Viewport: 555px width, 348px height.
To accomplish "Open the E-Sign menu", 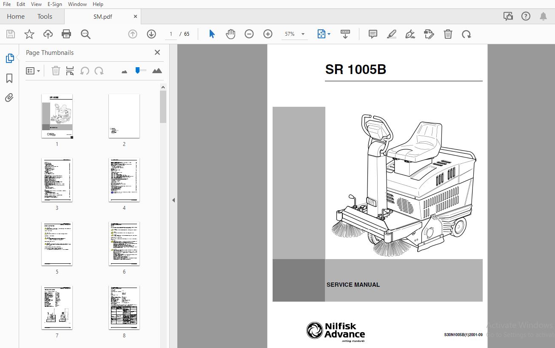I will (x=55, y=4).
